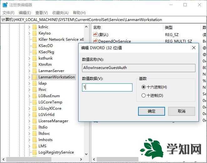This screenshot has width=207, height=163.
Task: Select the 十六进制(H) hexadecimal radio button
Action: tap(143, 87)
